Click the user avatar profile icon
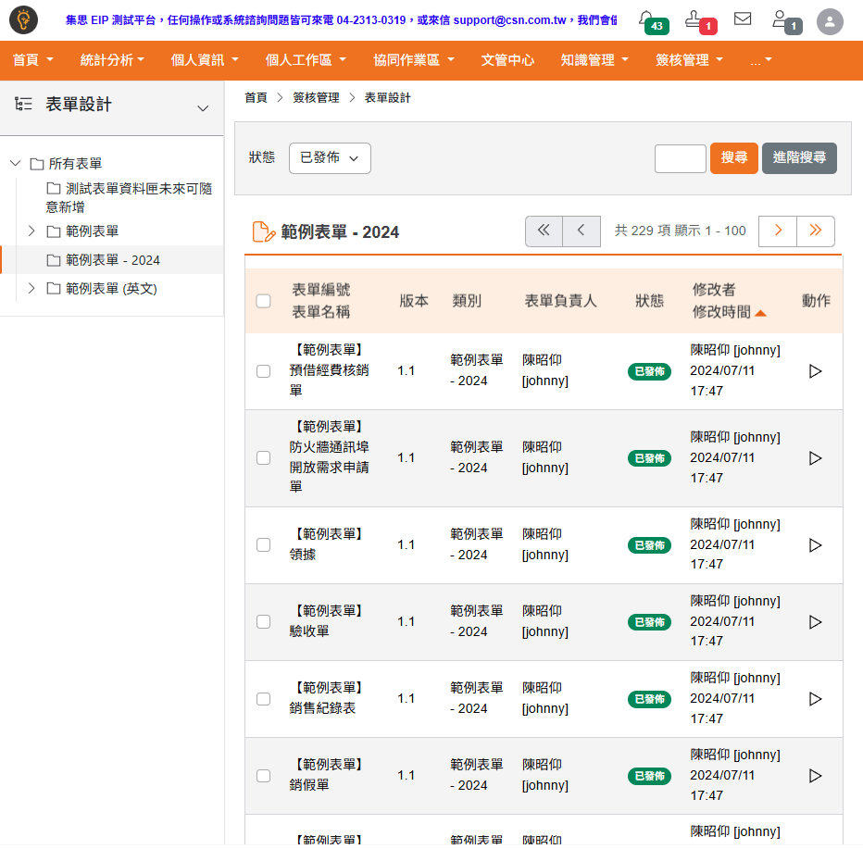The height and width of the screenshot is (849, 863). [x=830, y=21]
